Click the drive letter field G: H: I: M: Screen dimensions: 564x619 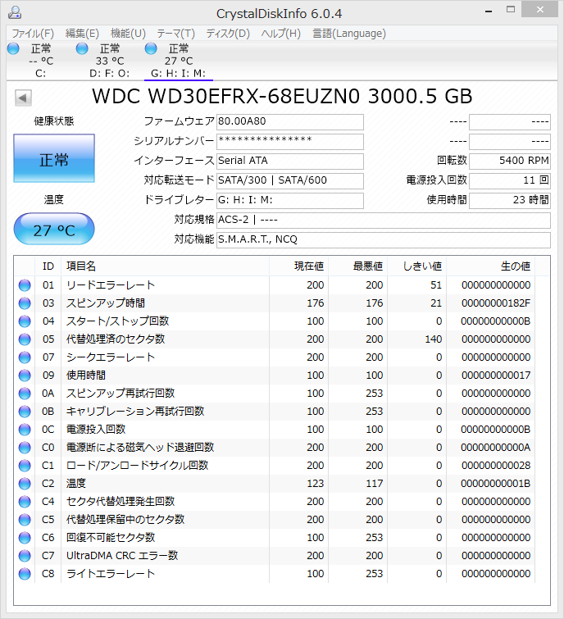pyautogui.click(x=290, y=201)
